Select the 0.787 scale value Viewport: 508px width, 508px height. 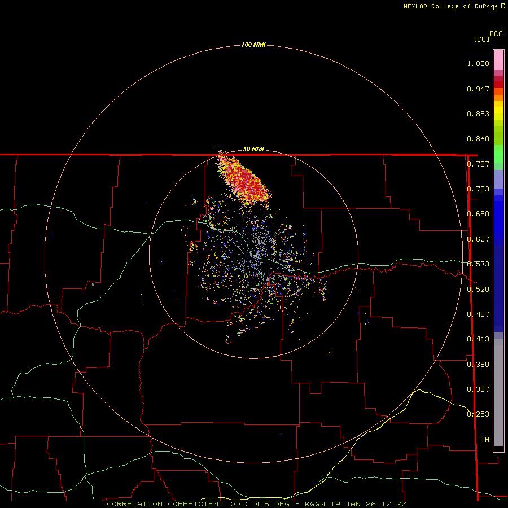click(478, 164)
